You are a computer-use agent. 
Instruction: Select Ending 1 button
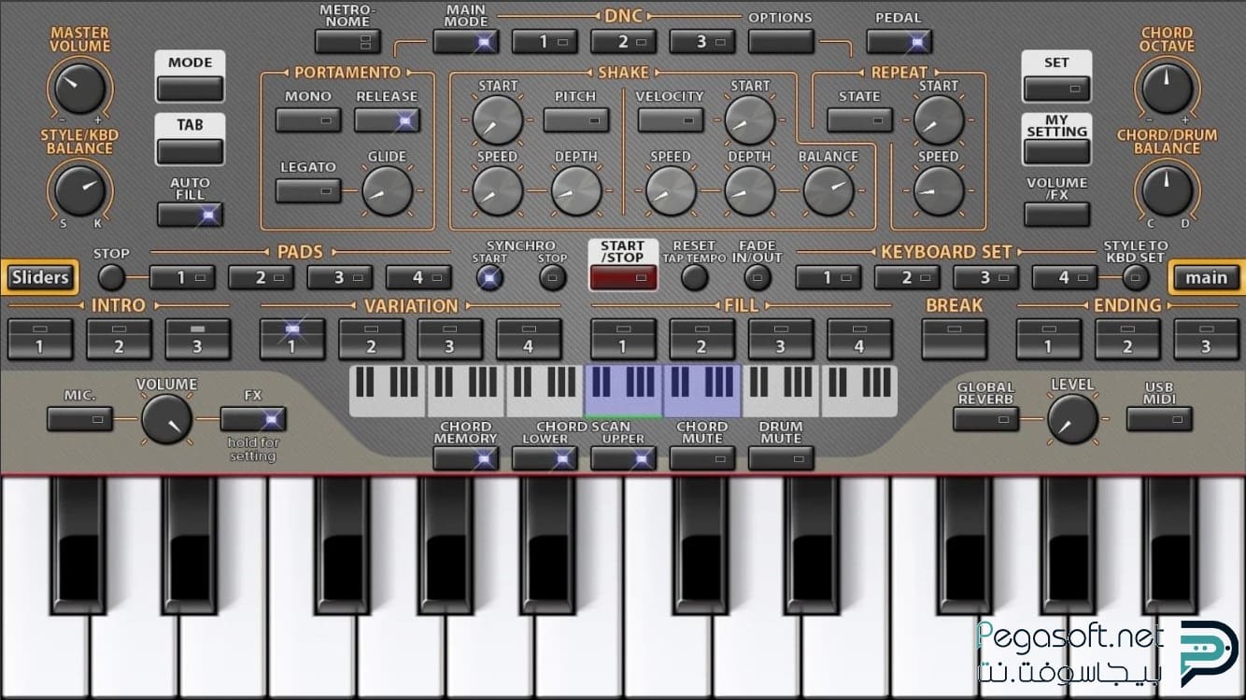(1049, 339)
